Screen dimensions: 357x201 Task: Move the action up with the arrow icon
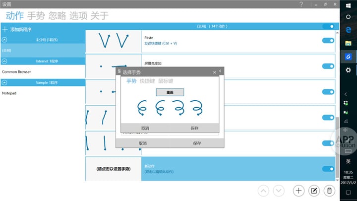tap(263, 191)
